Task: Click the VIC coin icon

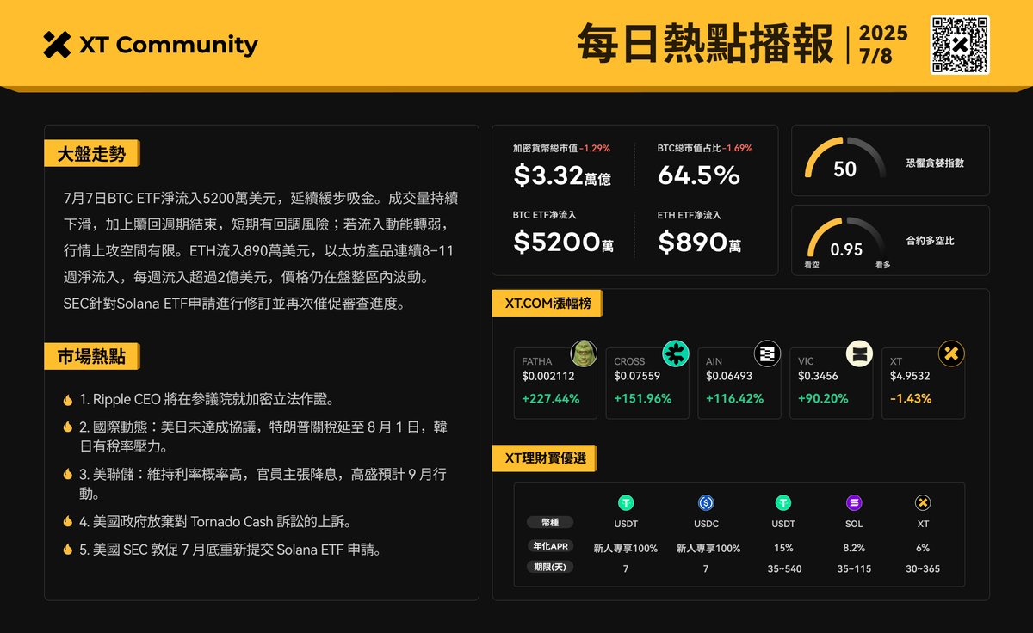Action: point(860,353)
